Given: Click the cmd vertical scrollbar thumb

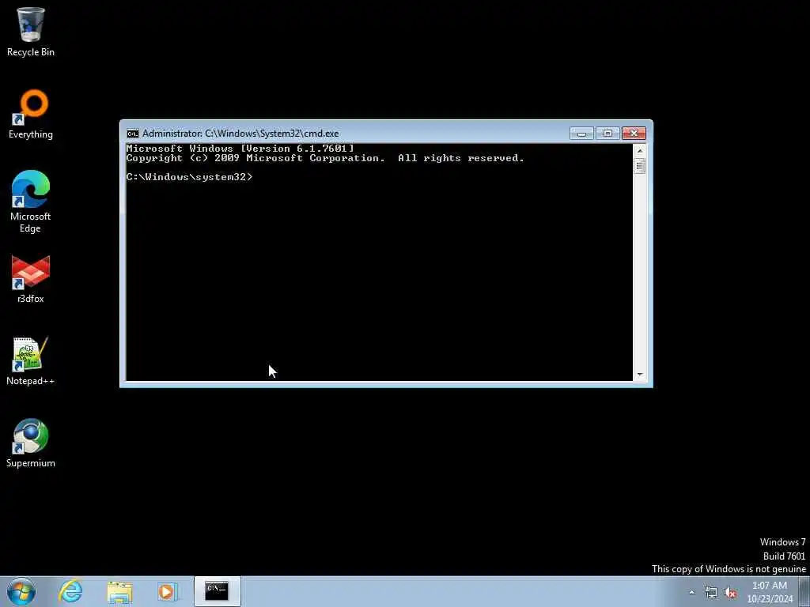Looking at the screenshot, I should pyautogui.click(x=640, y=166).
